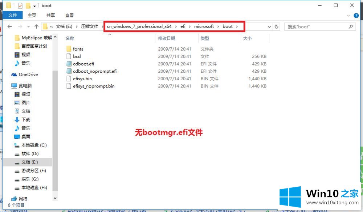Expand chevron after microsoft breadcrumb
This screenshot has height=212, width=363.
218,26
